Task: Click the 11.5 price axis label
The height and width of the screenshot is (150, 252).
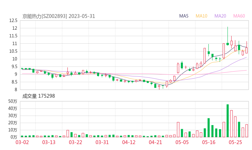Action: pyautogui.click(x=13, y=36)
